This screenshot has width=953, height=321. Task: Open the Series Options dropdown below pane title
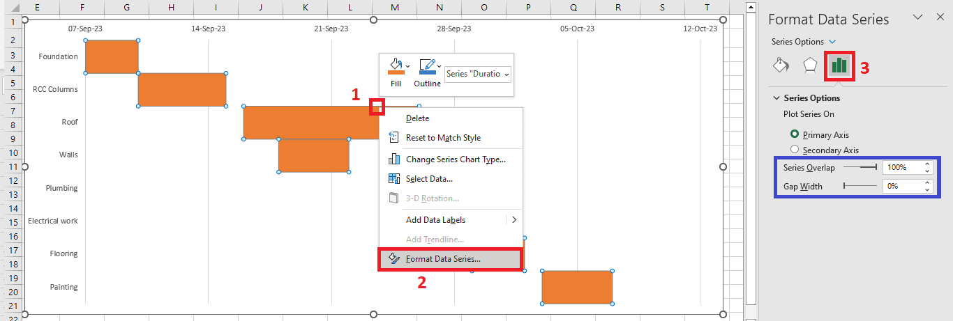(832, 42)
